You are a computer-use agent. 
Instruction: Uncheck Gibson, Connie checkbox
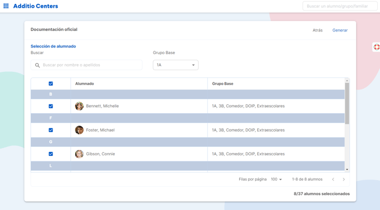[51, 154]
